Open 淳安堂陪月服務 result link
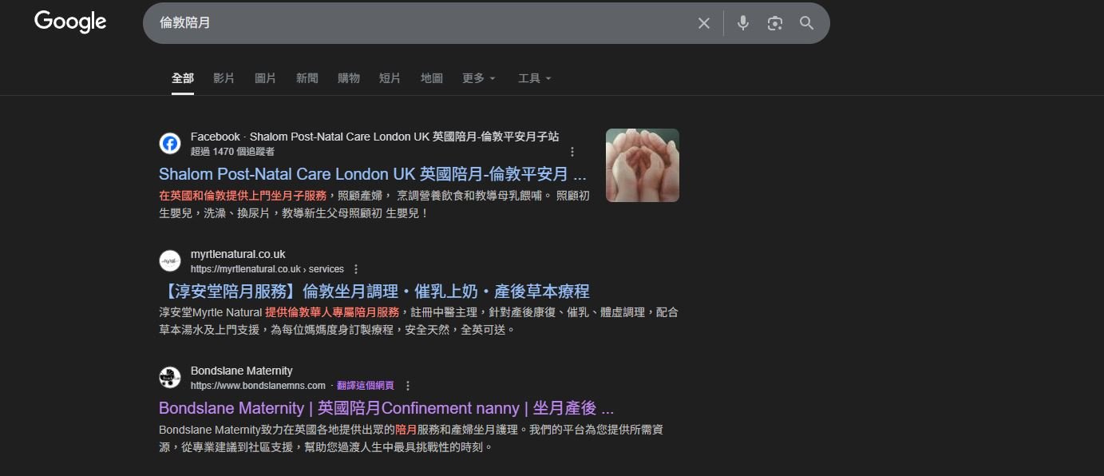Image resolution: width=1104 pixels, height=476 pixels. 374,291
